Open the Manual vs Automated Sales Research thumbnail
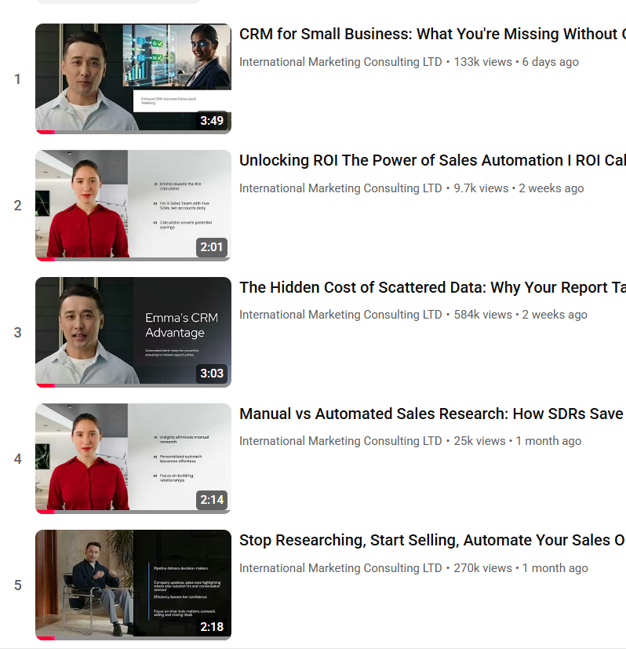This screenshot has height=649, width=626. 133,458
